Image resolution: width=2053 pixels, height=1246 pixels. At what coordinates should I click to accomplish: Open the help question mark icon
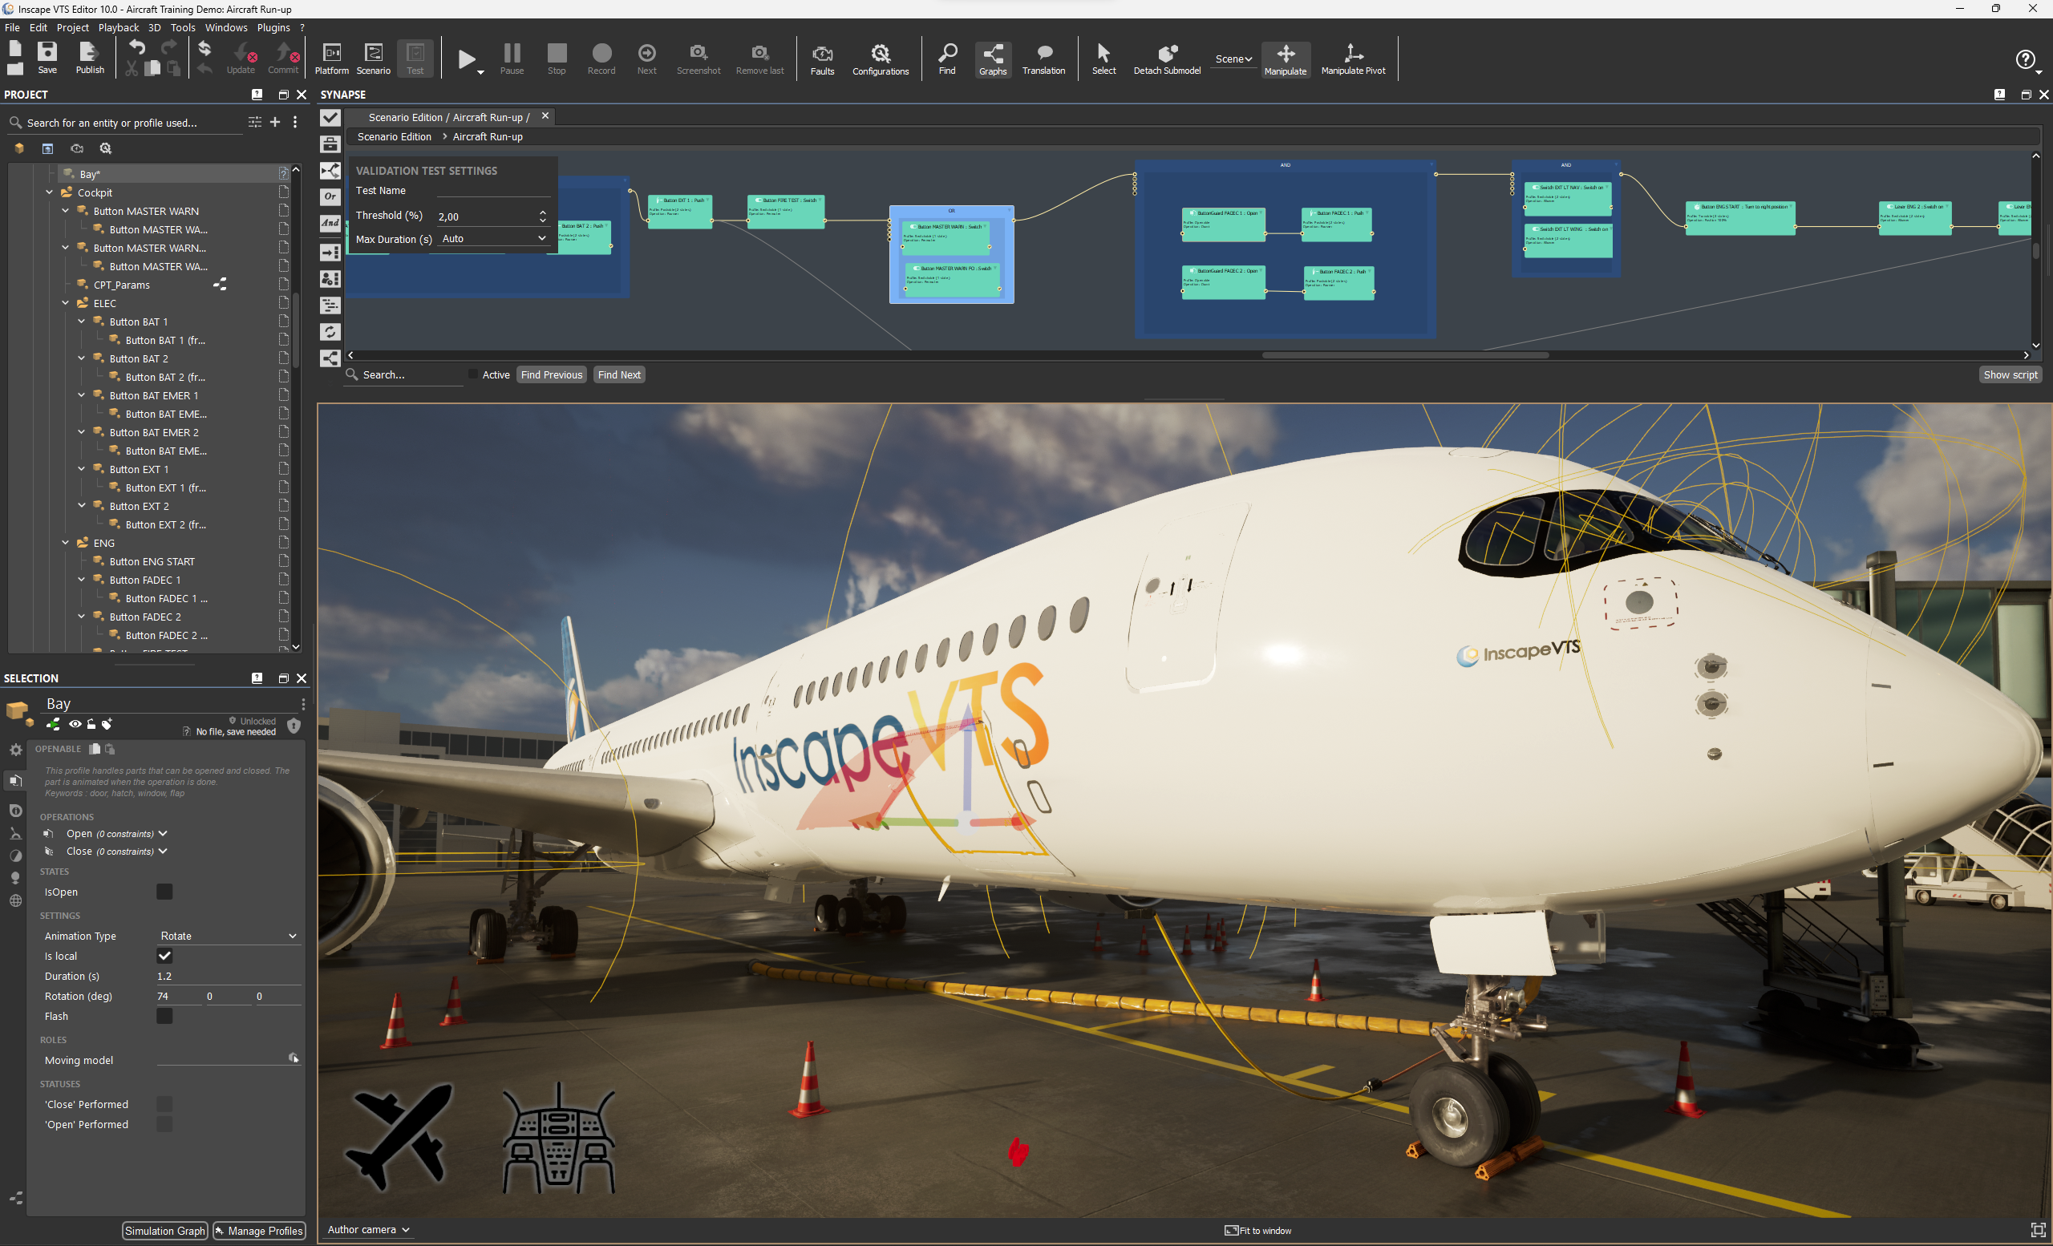(x=2025, y=59)
